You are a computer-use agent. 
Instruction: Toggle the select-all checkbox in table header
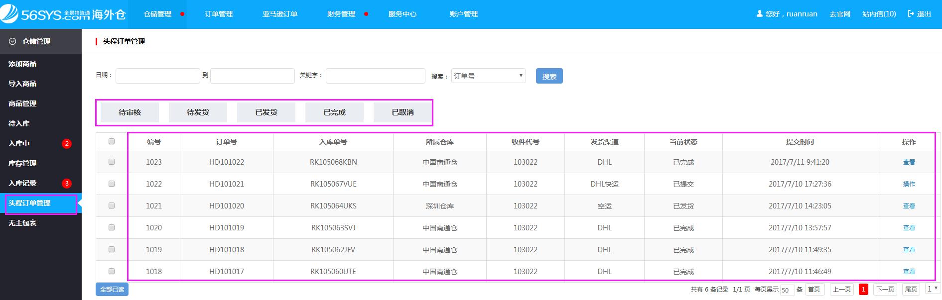coord(112,141)
